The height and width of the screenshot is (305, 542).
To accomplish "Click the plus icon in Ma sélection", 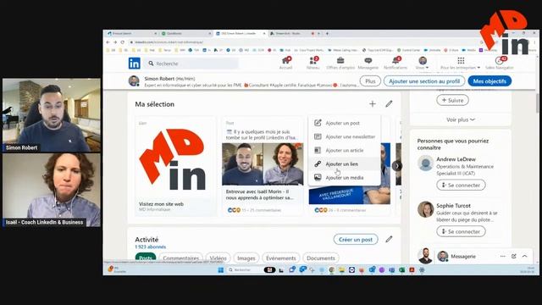I will 373,103.
